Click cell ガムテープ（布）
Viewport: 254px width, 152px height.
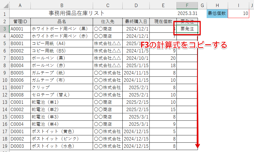click(62, 80)
